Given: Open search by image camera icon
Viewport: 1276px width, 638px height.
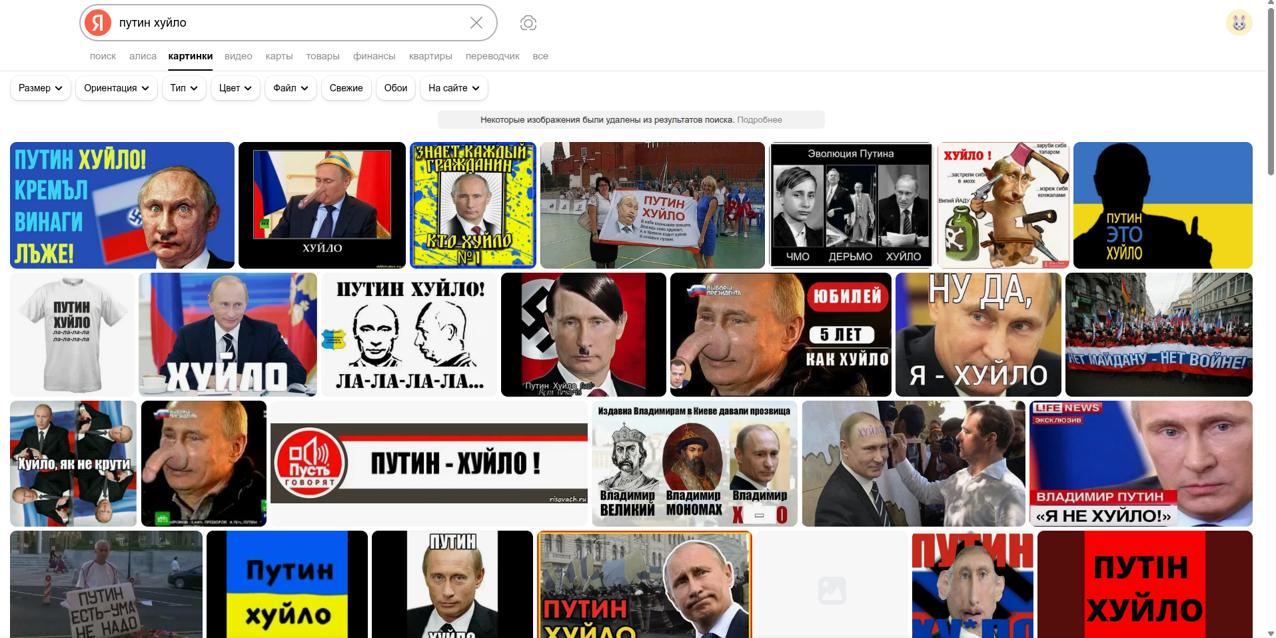Looking at the screenshot, I should pos(528,23).
